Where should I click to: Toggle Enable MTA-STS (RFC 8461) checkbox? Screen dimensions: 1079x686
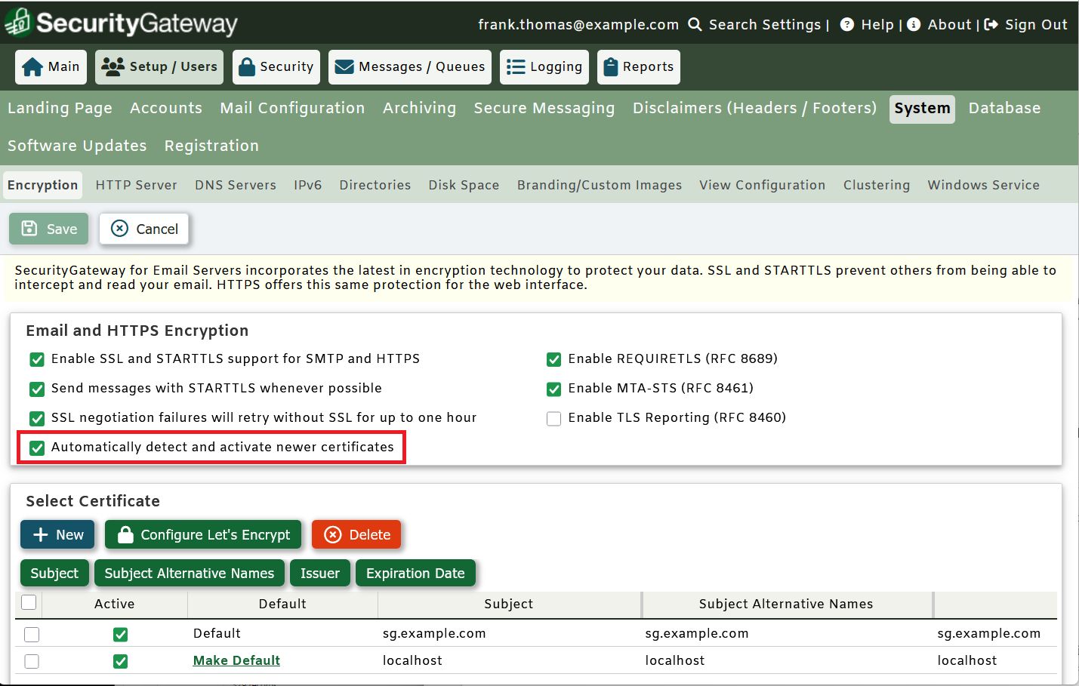pyautogui.click(x=554, y=389)
